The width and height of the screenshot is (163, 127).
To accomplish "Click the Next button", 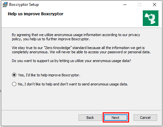I will point(116,118).
